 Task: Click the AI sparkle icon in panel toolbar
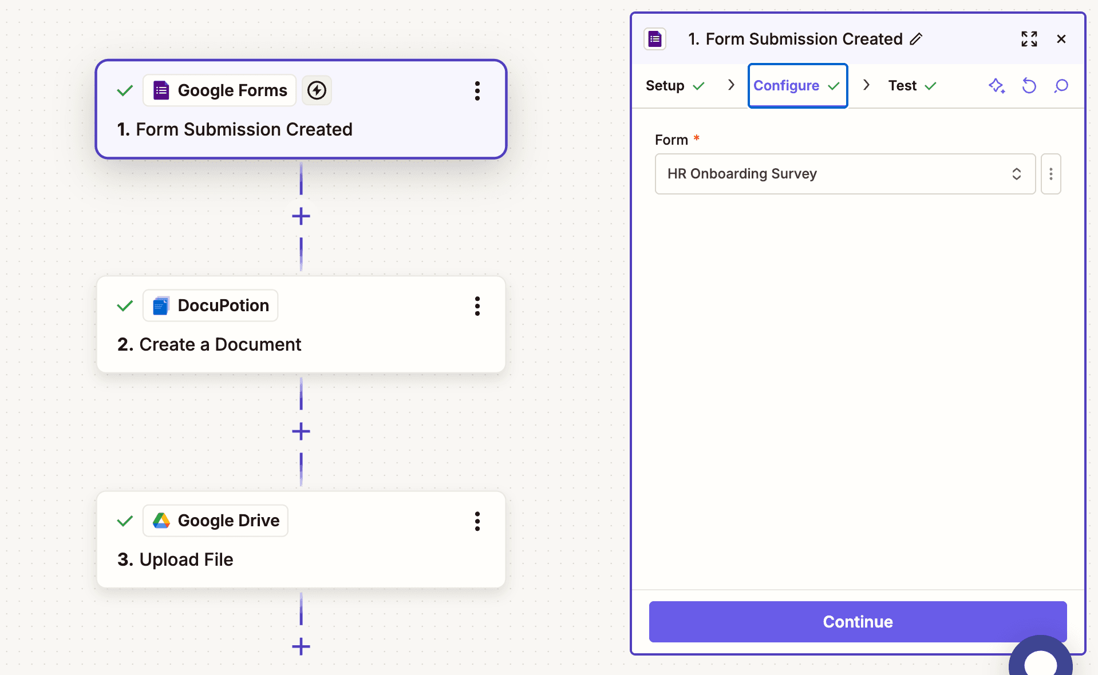(997, 86)
